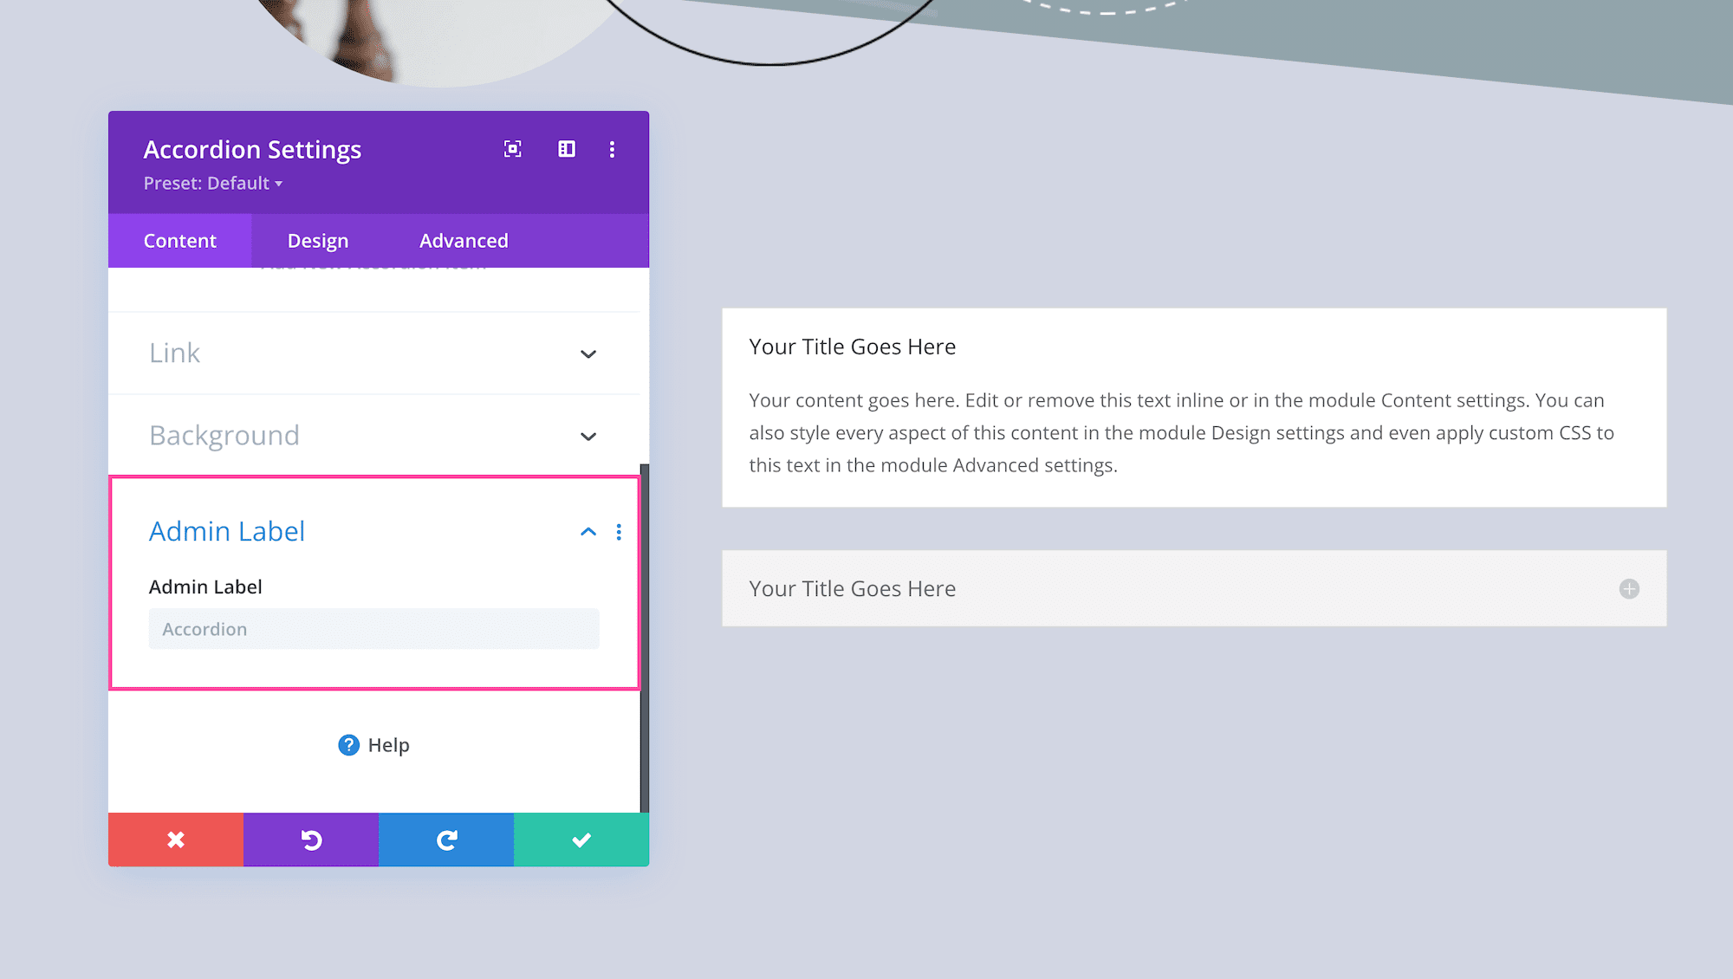Toggle the split-view layout icon in header

pos(566,149)
